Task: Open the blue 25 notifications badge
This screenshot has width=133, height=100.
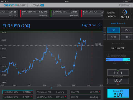Action: (42, 5)
